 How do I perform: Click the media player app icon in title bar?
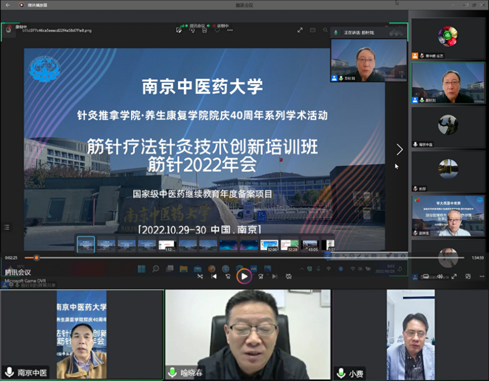(x=22, y=5)
